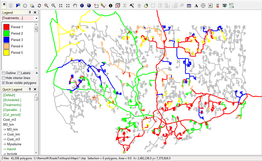Click the crosshair target icon
The width and height of the screenshot is (262, 161).
203,6
